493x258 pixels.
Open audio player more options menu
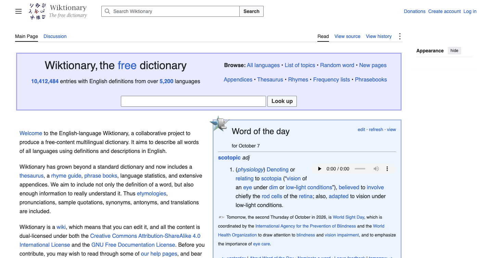pyautogui.click(x=387, y=169)
